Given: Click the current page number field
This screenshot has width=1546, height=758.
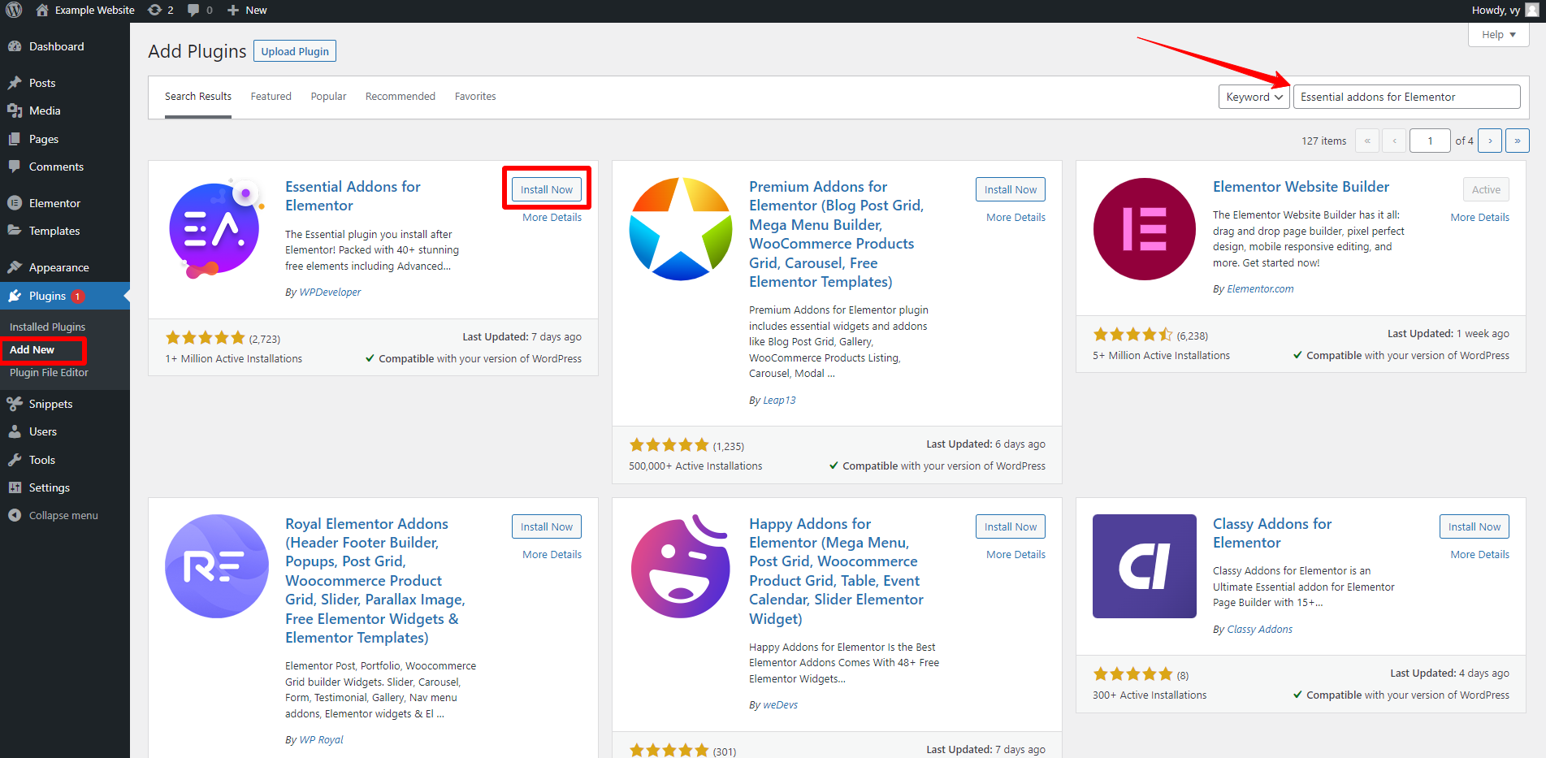Looking at the screenshot, I should 1430,141.
